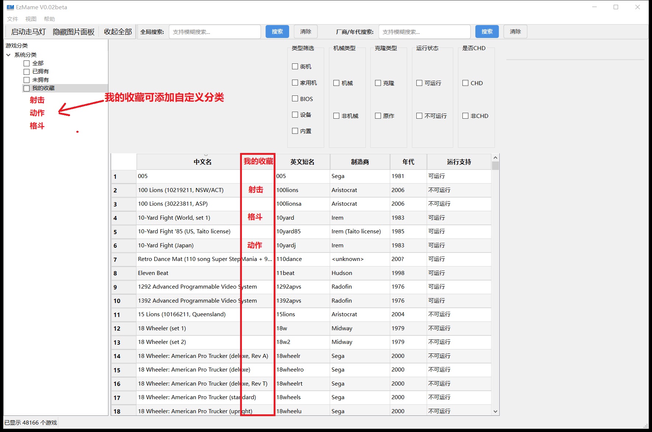Screen dimensions: 652x432
Task: Check the 全部 category checkbox
Action: [27, 63]
